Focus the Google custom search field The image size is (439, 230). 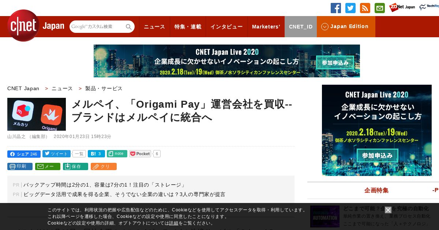point(97,27)
